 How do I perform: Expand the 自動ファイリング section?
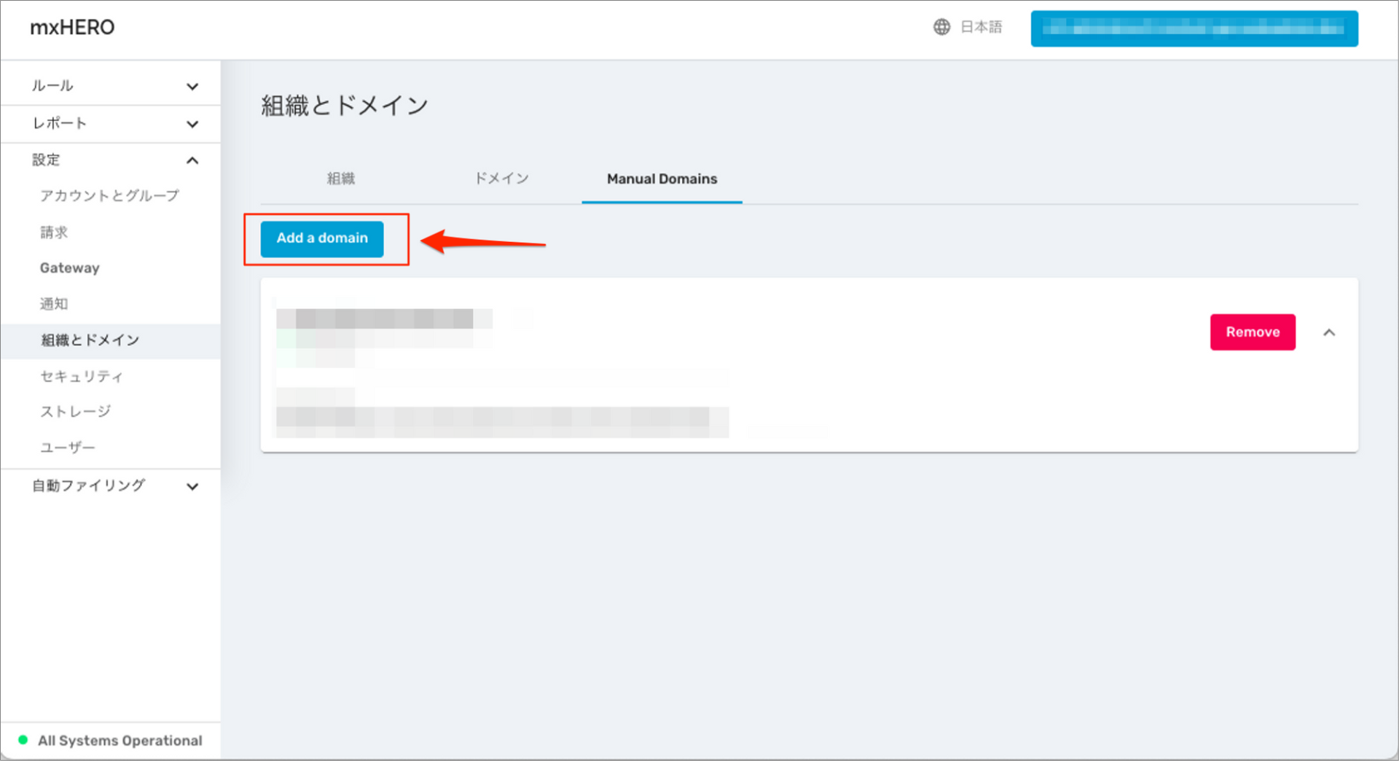pos(111,486)
